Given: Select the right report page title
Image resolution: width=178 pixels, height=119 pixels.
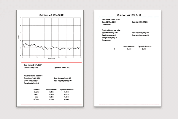Looking at the screenshot, I should (x=129, y=15).
